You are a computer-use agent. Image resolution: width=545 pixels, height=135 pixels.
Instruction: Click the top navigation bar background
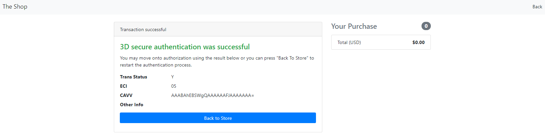tap(272, 7)
